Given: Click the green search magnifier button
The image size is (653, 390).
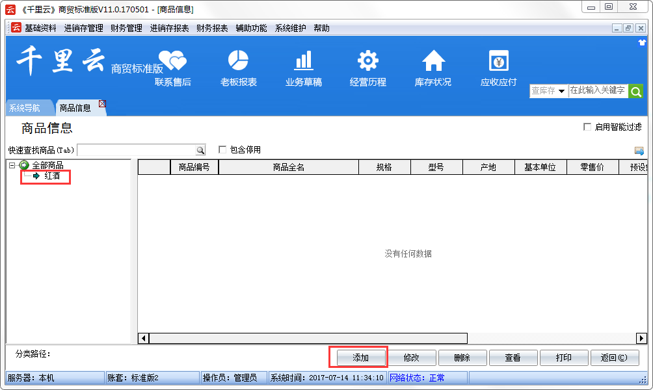Looking at the screenshot, I should click(635, 91).
